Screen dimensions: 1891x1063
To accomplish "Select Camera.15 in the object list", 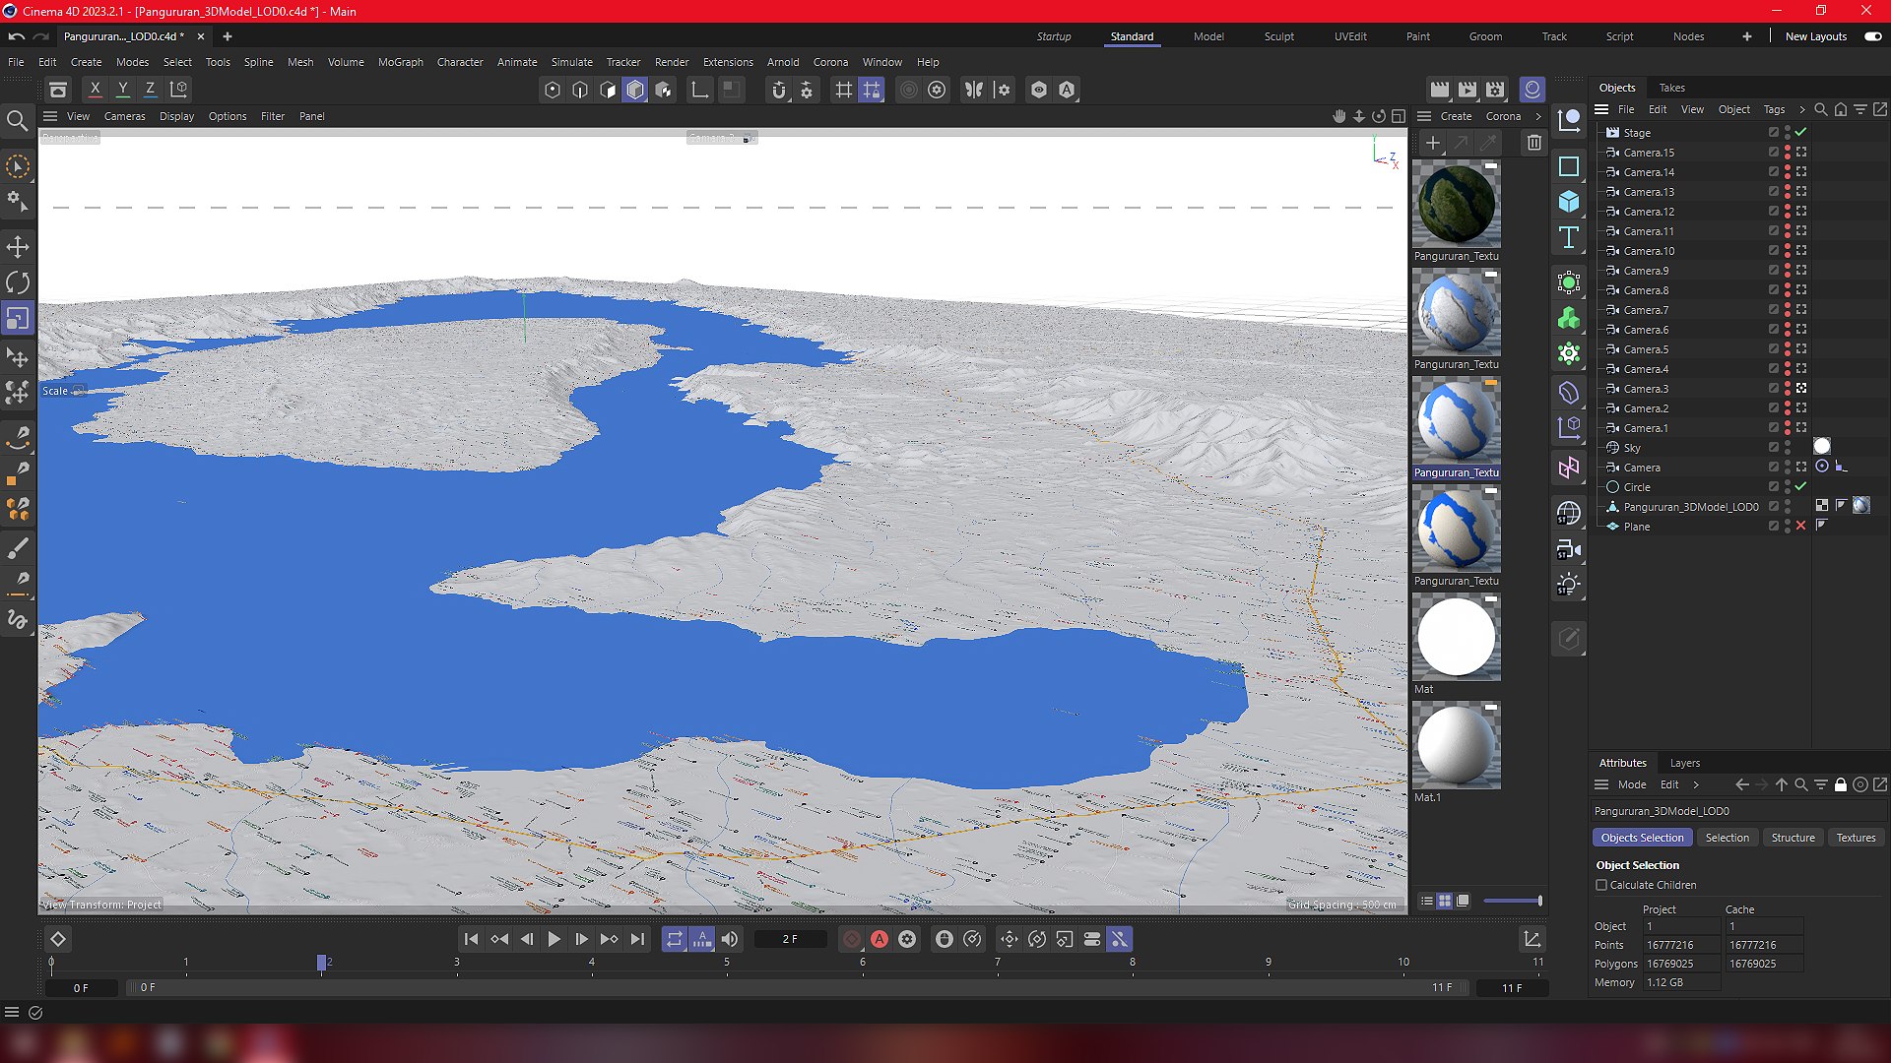I will point(1648,153).
